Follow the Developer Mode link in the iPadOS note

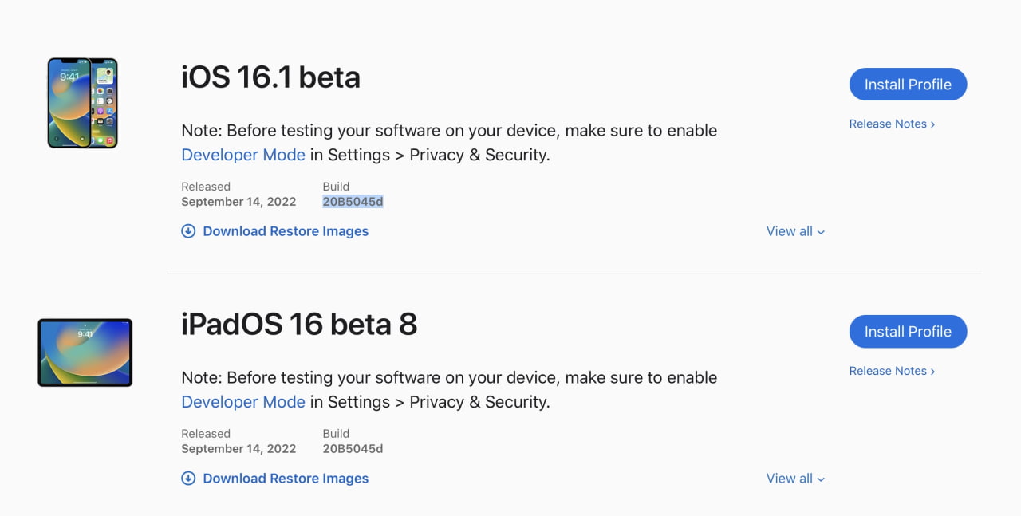pos(243,402)
